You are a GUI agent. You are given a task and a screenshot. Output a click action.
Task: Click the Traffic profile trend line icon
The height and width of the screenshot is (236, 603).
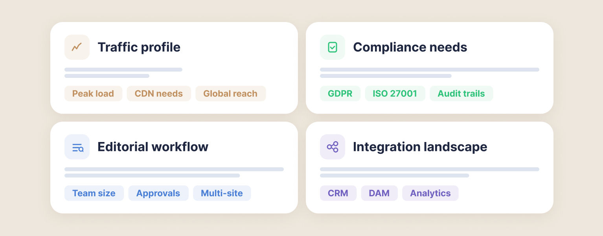pos(77,47)
